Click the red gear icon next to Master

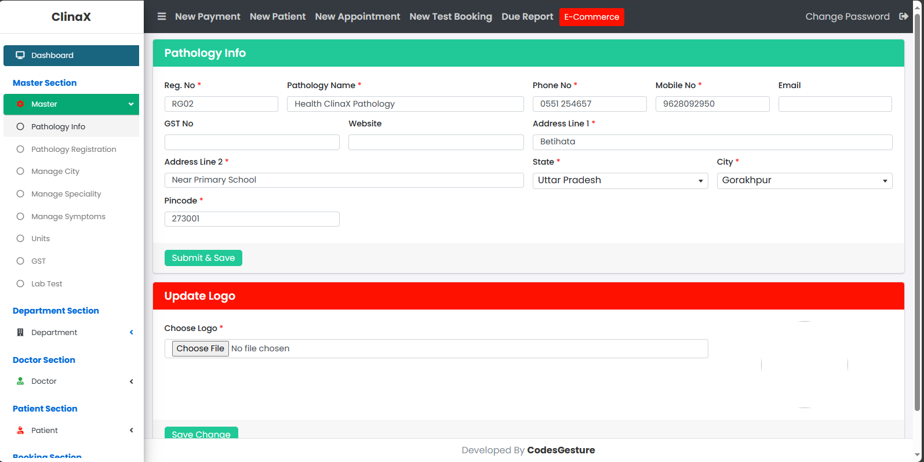20,104
